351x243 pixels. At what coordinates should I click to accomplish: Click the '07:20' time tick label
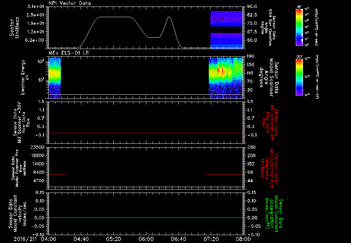point(211,239)
